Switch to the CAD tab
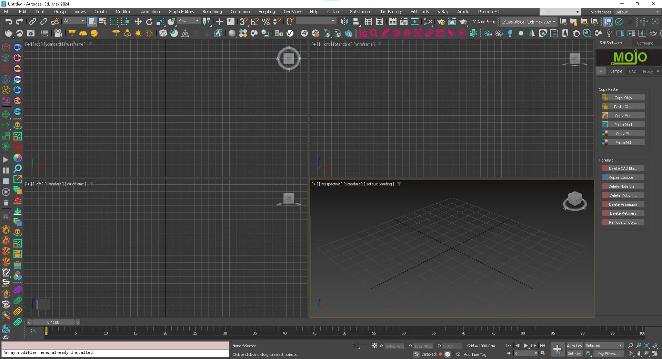Viewport: 662px width, 359px height. pos(632,71)
